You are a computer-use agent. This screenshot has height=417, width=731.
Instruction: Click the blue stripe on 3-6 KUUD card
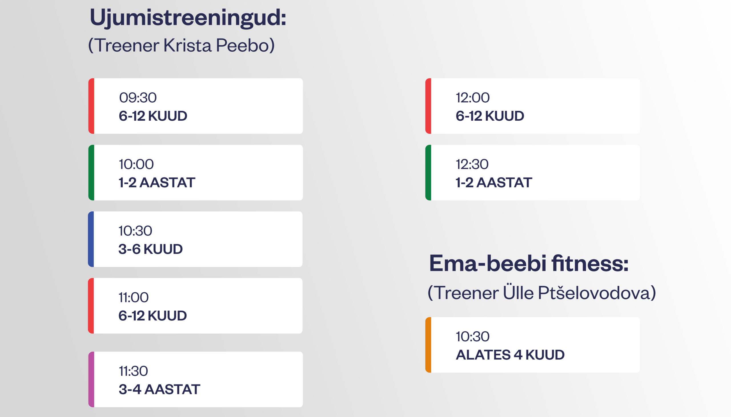pos(91,239)
